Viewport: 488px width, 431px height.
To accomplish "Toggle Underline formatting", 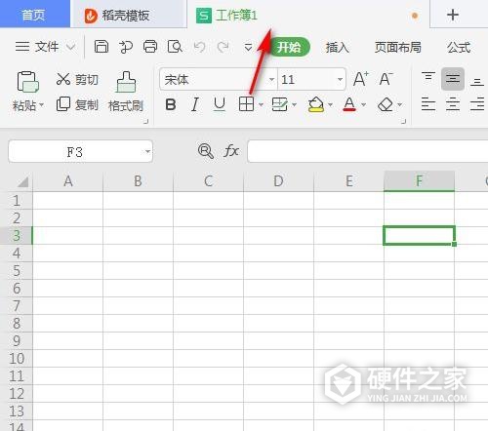I will (x=220, y=104).
